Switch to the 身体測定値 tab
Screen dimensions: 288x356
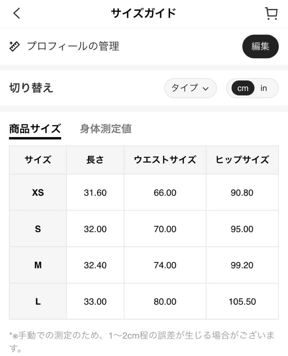point(106,129)
